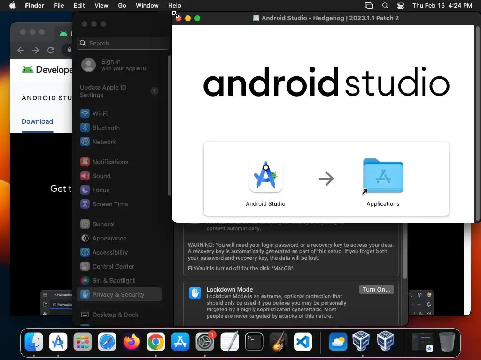The height and width of the screenshot is (360, 481).
Task: Open the Trash from the Dock
Action: (x=447, y=342)
